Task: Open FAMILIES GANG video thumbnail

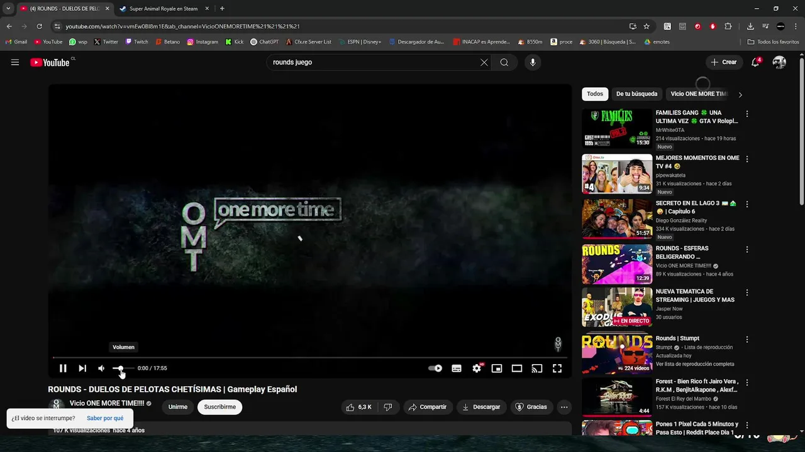Action: (x=617, y=129)
